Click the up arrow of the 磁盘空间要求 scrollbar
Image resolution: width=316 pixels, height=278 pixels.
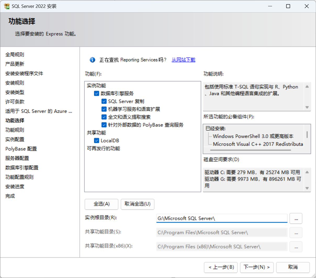307,172
